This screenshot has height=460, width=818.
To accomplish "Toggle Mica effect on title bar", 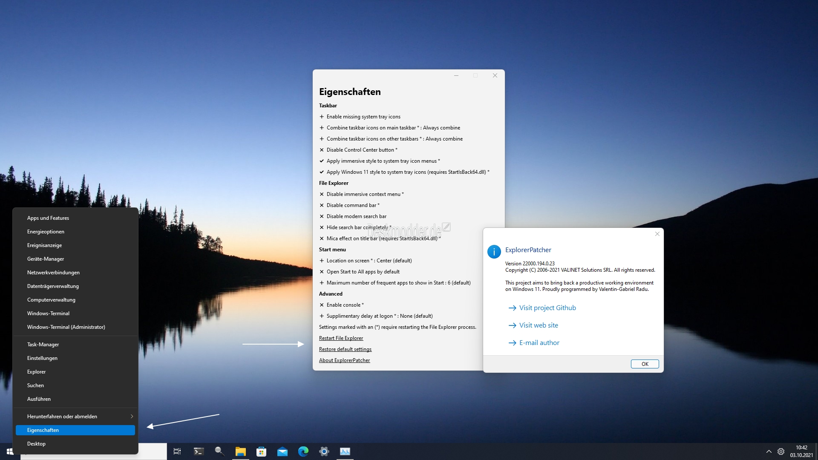I will (x=380, y=239).
